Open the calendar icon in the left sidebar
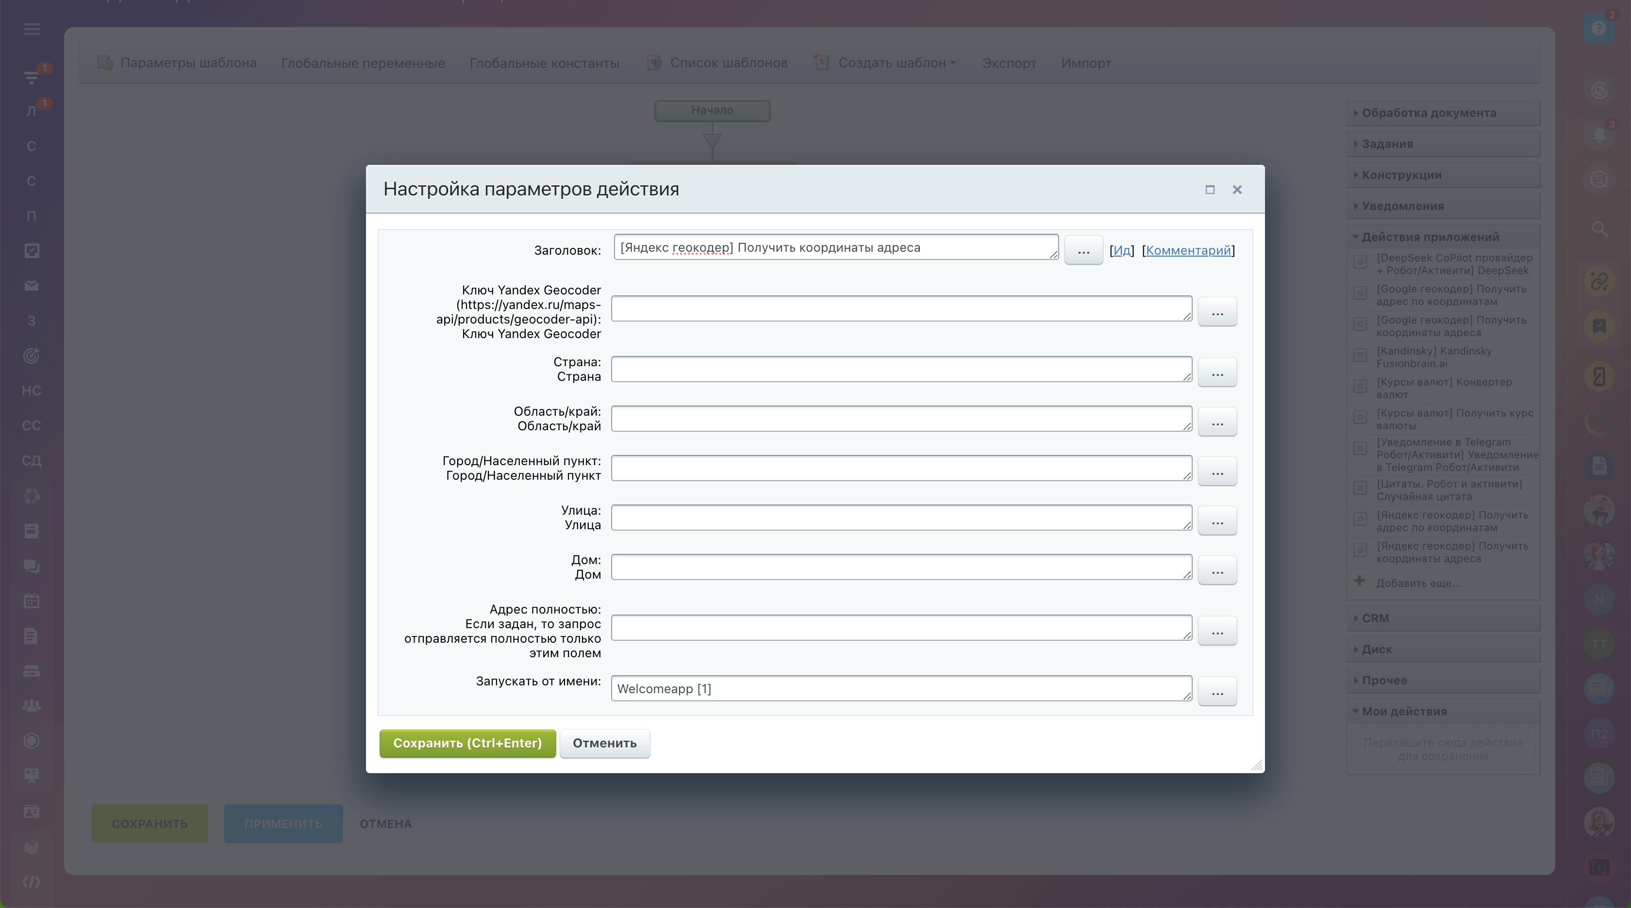The width and height of the screenshot is (1631, 908). 32,600
